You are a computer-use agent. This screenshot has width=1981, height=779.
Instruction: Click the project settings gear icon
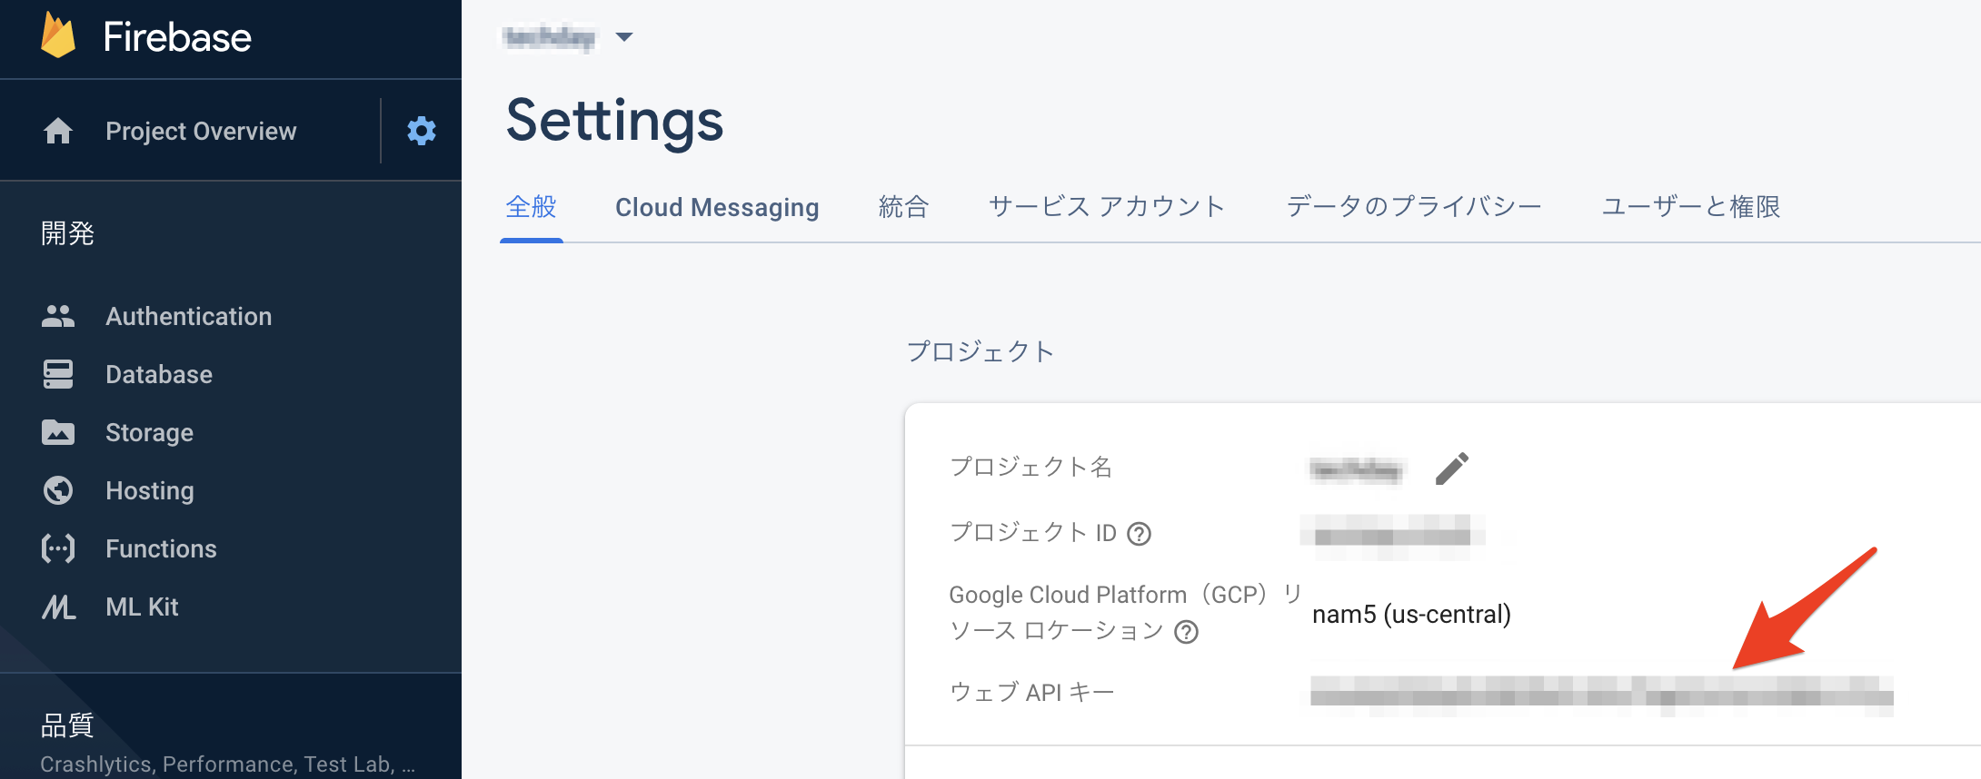pyautogui.click(x=420, y=130)
